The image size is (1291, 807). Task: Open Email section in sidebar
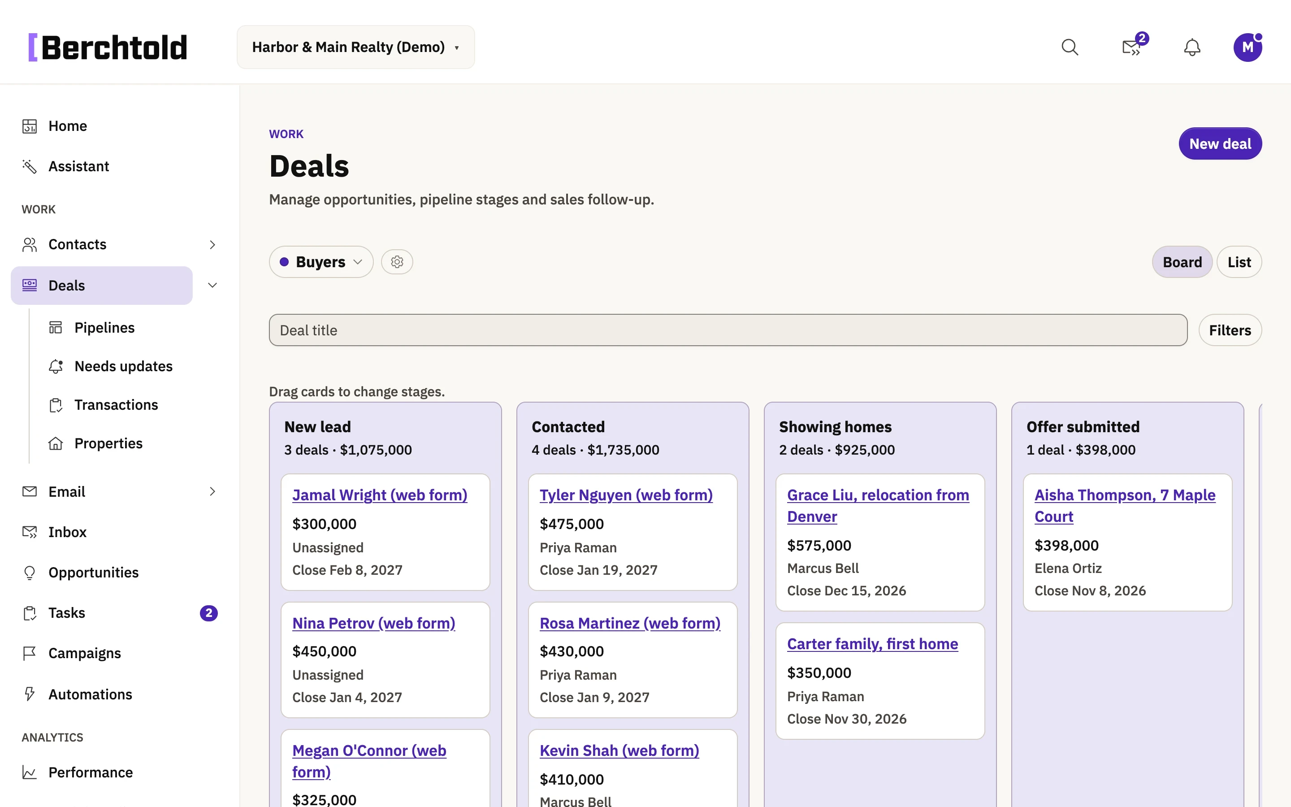(67, 491)
